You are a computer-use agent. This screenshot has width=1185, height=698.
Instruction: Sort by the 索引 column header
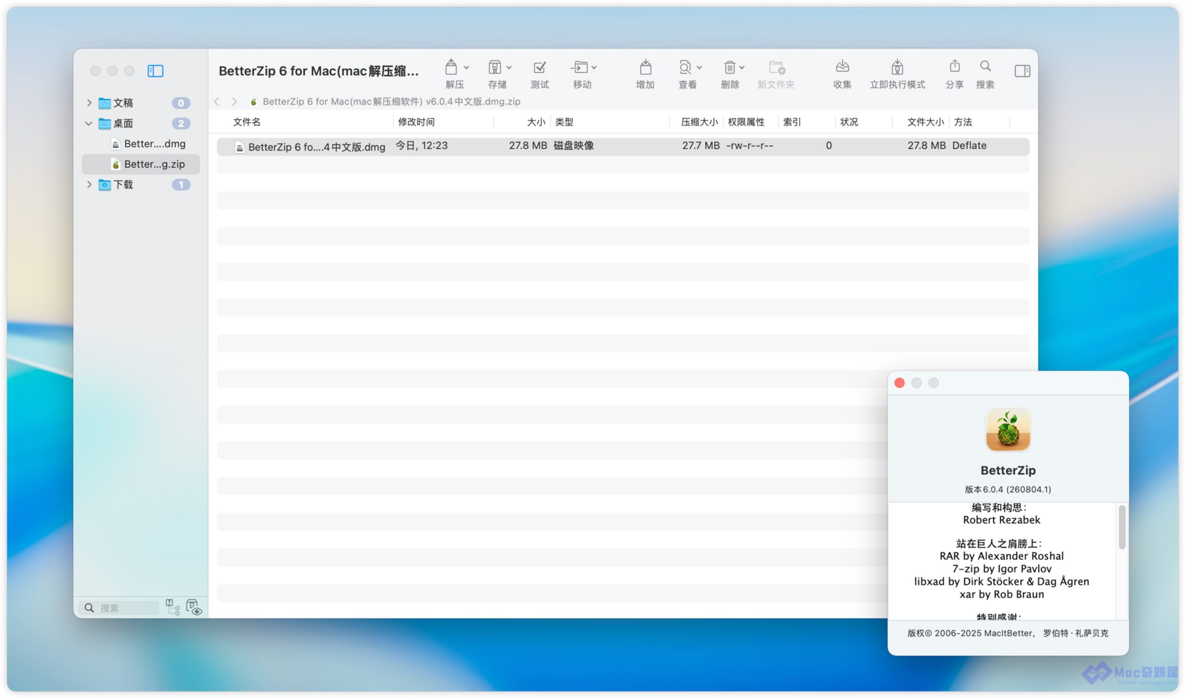pyautogui.click(x=792, y=122)
